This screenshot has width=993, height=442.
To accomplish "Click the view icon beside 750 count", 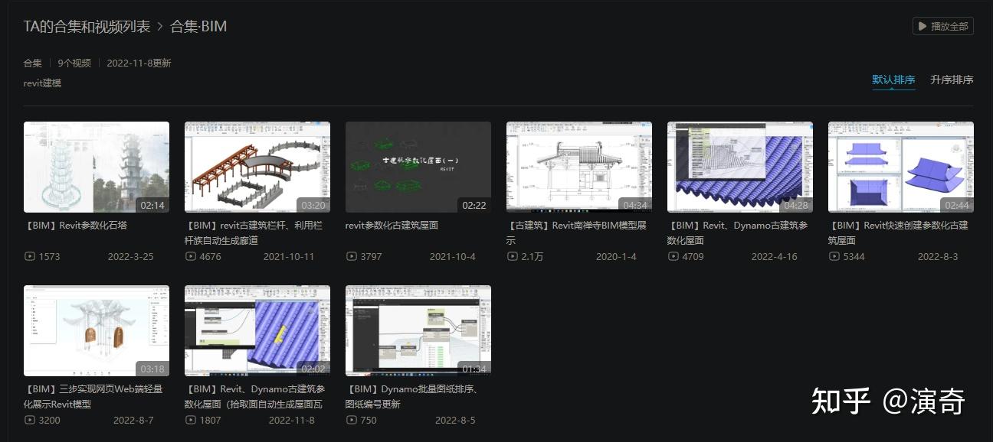I will (x=350, y=420).
